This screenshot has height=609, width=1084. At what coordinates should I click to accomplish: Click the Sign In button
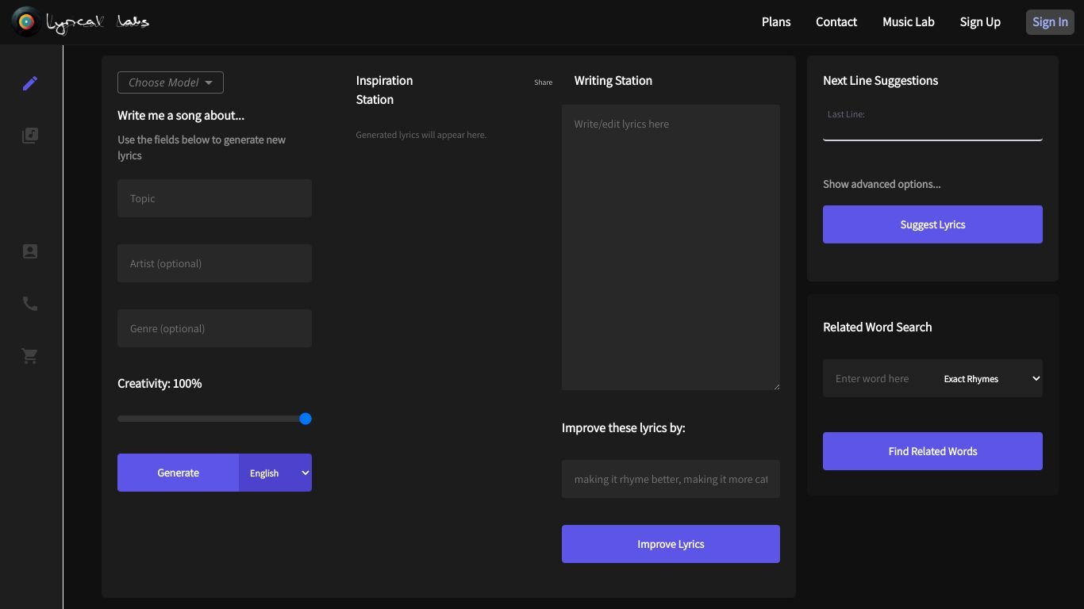[x=1050, y=21]
